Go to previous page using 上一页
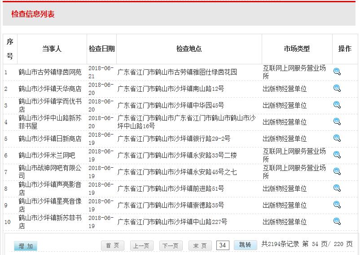The image size is (360, 255). point(142,246)
